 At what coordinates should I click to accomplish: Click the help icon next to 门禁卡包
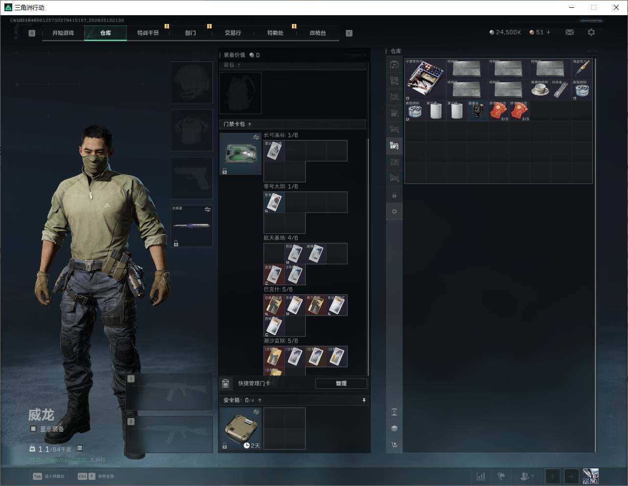coord(250,124)
